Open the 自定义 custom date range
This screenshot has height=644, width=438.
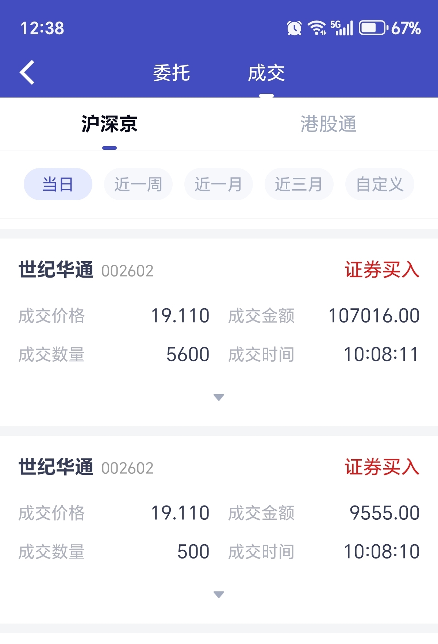pos(380,184)
